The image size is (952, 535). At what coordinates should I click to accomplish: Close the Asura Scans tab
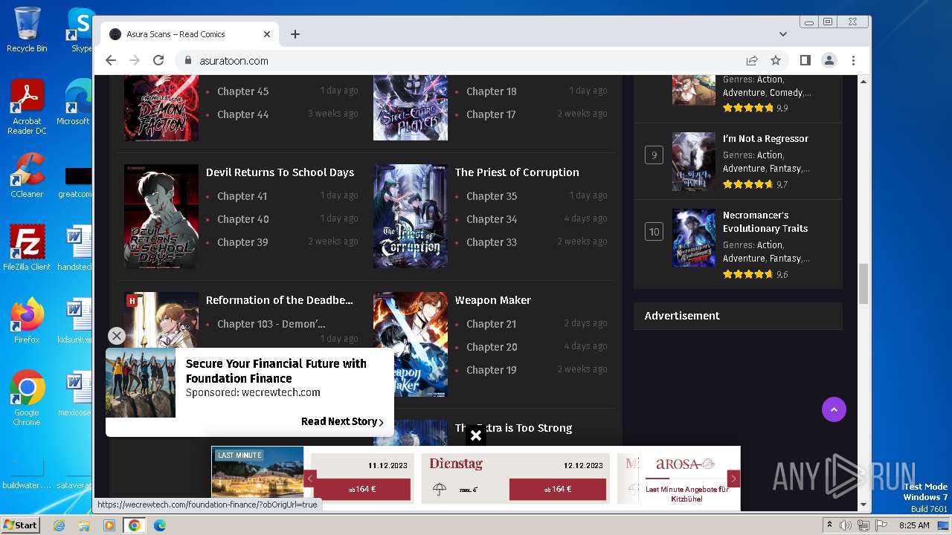point(267,34)
